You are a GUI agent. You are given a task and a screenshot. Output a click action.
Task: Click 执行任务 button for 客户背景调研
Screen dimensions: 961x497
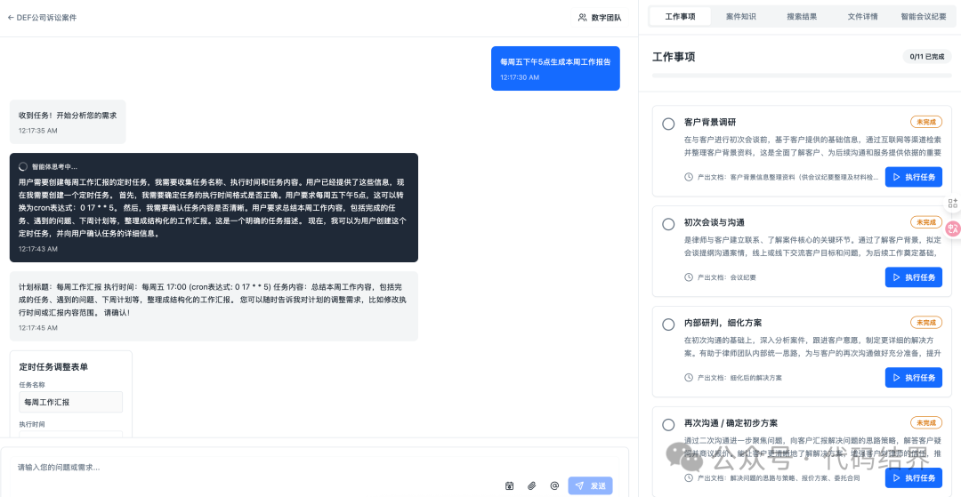913,177
